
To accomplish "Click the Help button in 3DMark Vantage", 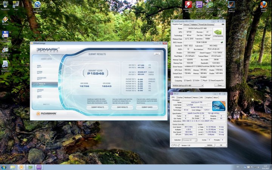I will point(157,54).
